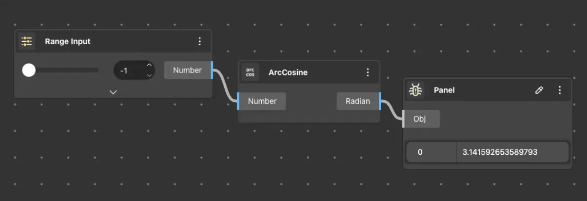Screen dimensions: 587x201
Task: Select the Panel node title
Action: point(444,90)
